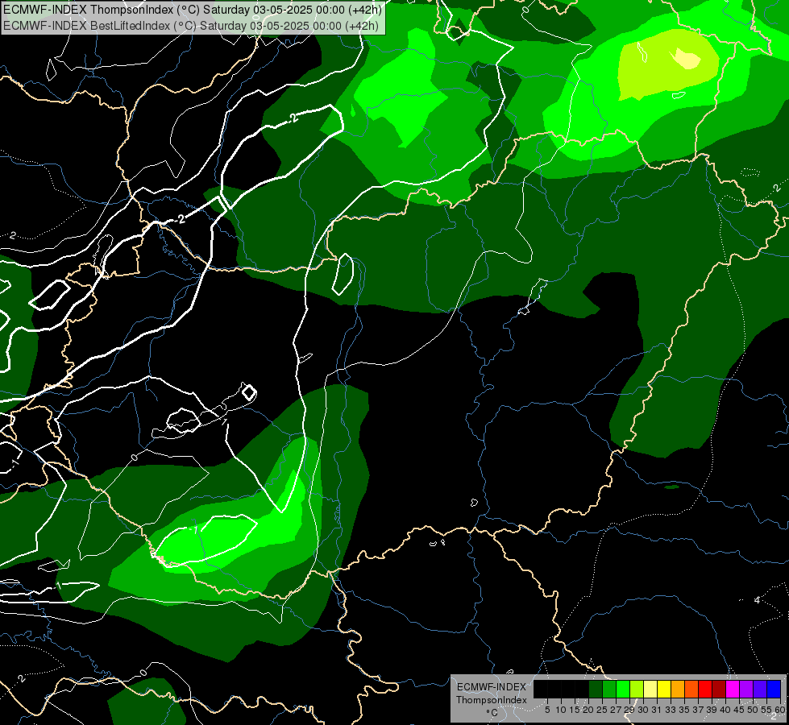
Task: Select the violet 50–55 legend swatch
Action: pos(759,689)
